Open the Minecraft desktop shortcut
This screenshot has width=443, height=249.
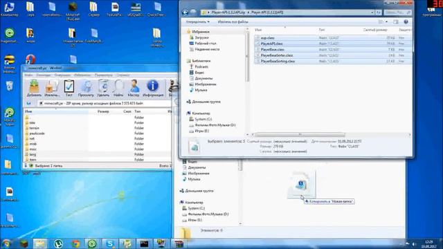73,11
